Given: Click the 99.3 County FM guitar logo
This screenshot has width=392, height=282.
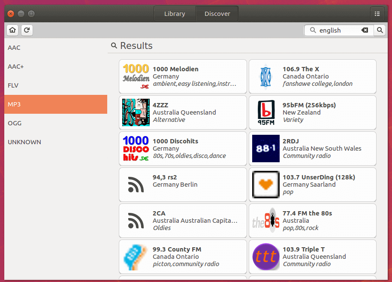Looking at the screenshot, I should click(x=136, y=257).
